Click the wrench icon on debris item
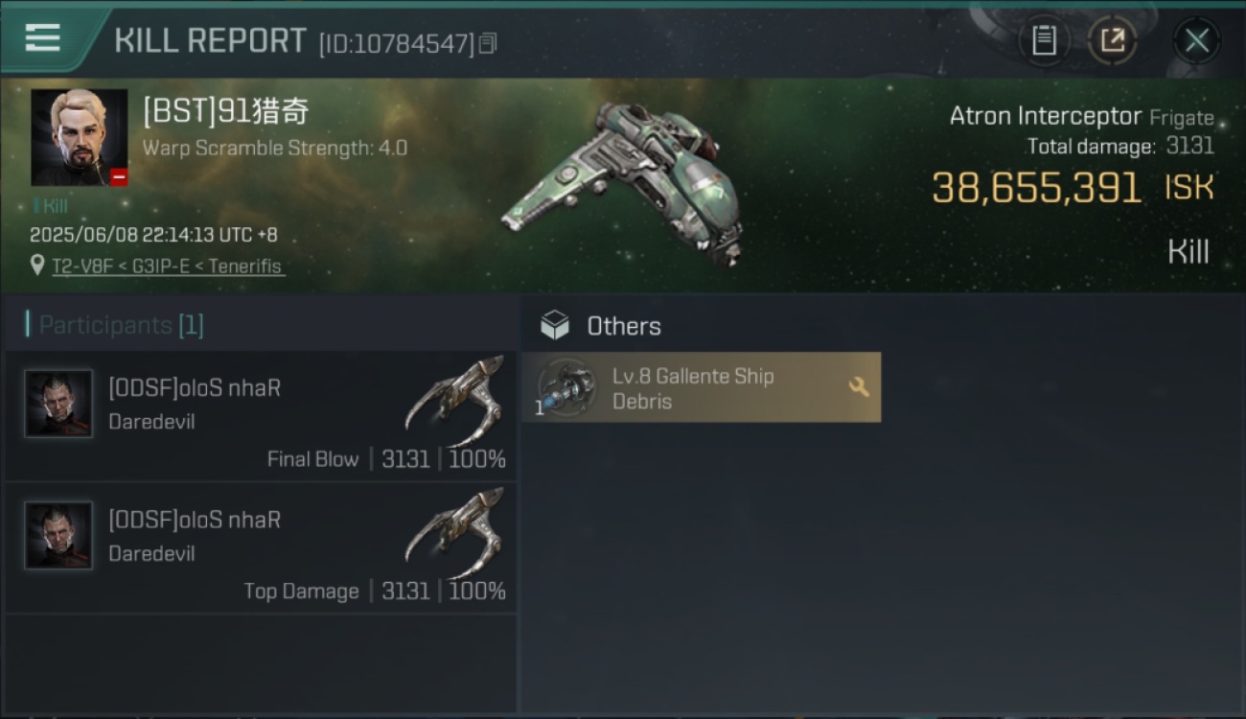 [859, 387]
